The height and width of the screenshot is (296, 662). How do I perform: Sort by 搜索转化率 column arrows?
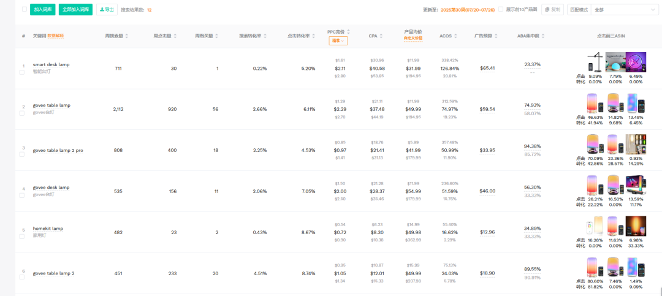[x=265, y=36]
